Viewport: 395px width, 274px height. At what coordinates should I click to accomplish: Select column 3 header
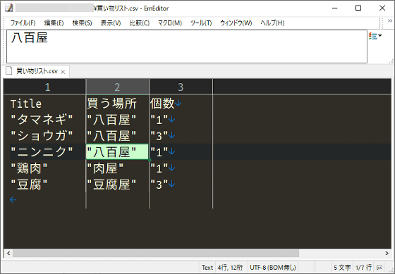coord(181,87)
